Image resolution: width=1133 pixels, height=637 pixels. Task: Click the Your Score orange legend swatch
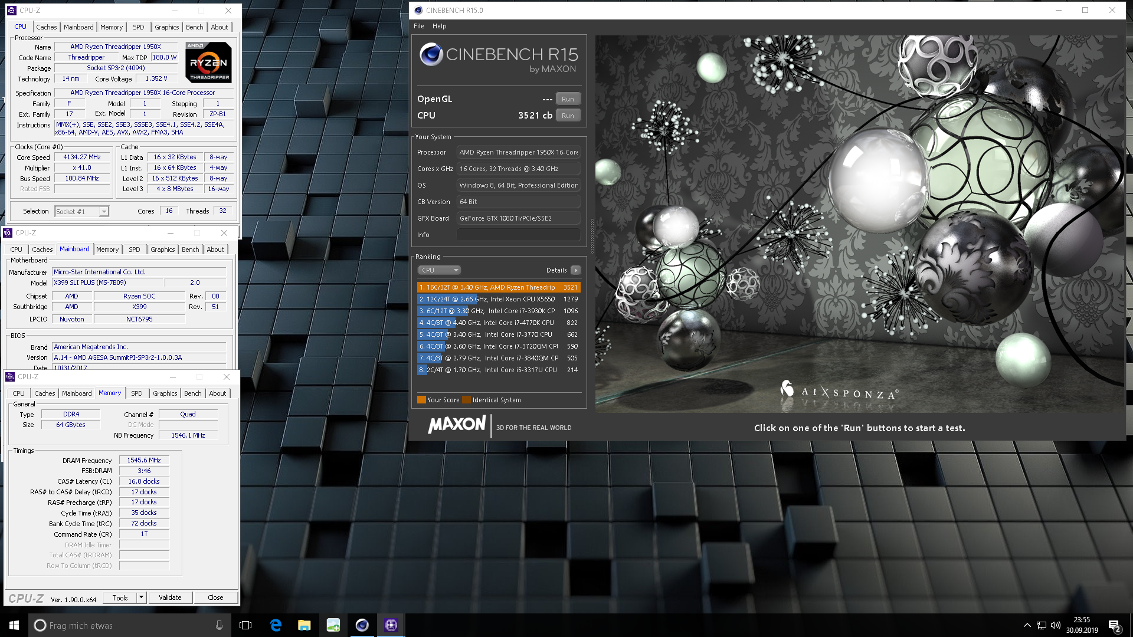421,400
